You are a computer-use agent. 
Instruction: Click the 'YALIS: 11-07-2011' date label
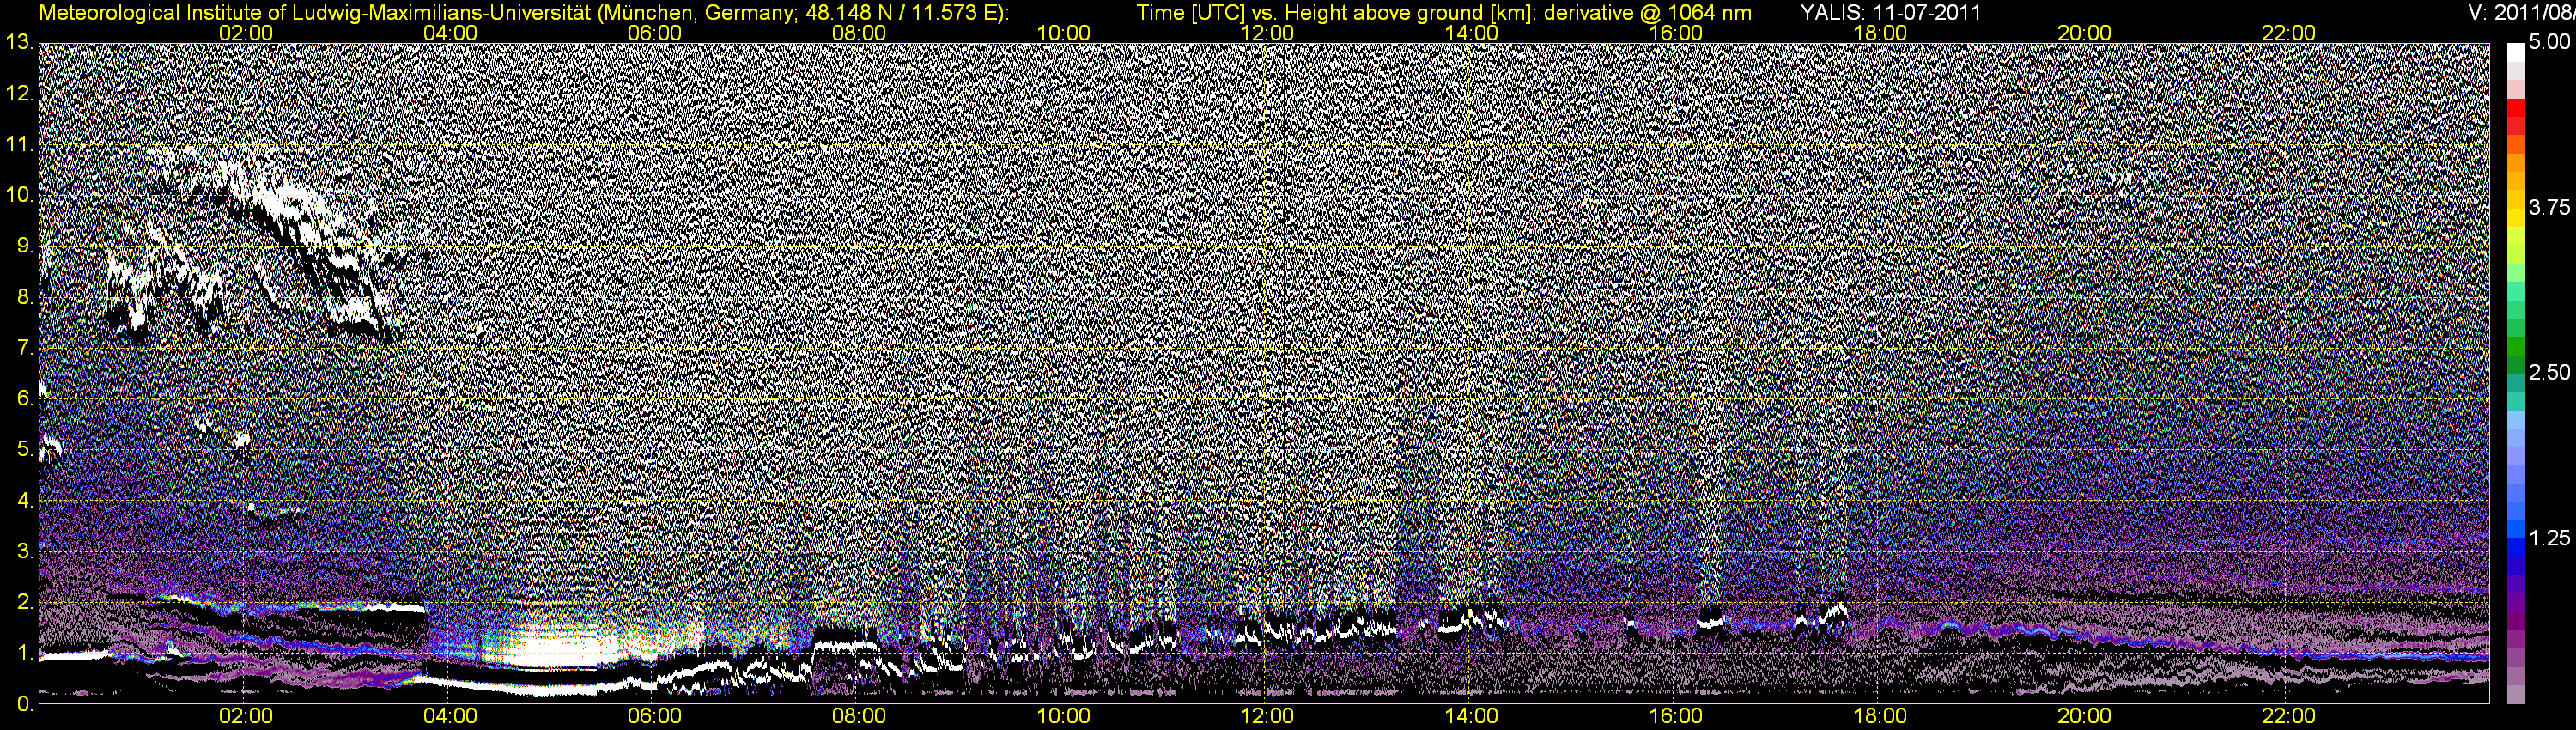(x=1890, y=13)
